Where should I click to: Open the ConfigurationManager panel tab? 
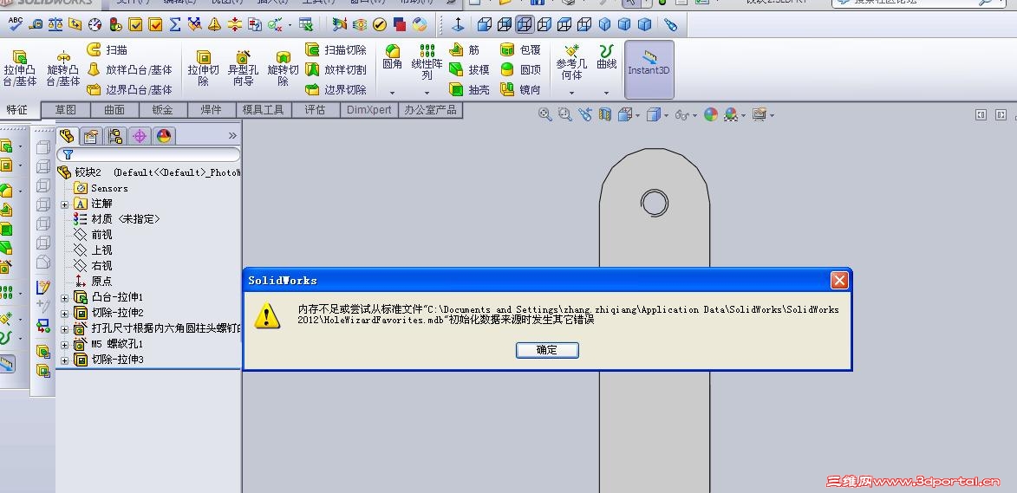point(115,136)
